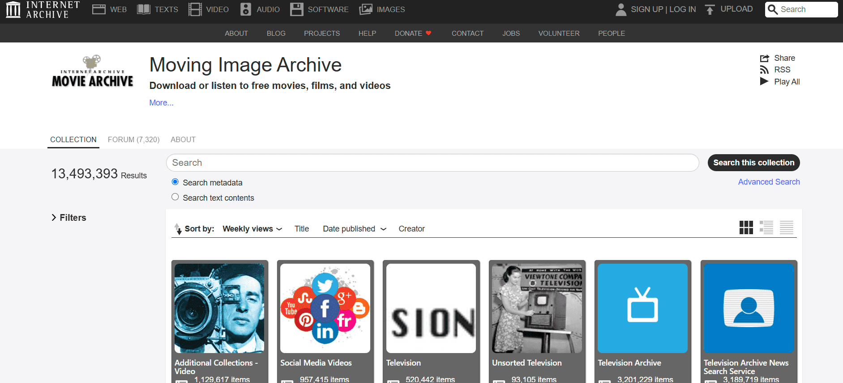
Task: Expand the Filters panel
Action: pyautogui.click(x=69, y=218)
